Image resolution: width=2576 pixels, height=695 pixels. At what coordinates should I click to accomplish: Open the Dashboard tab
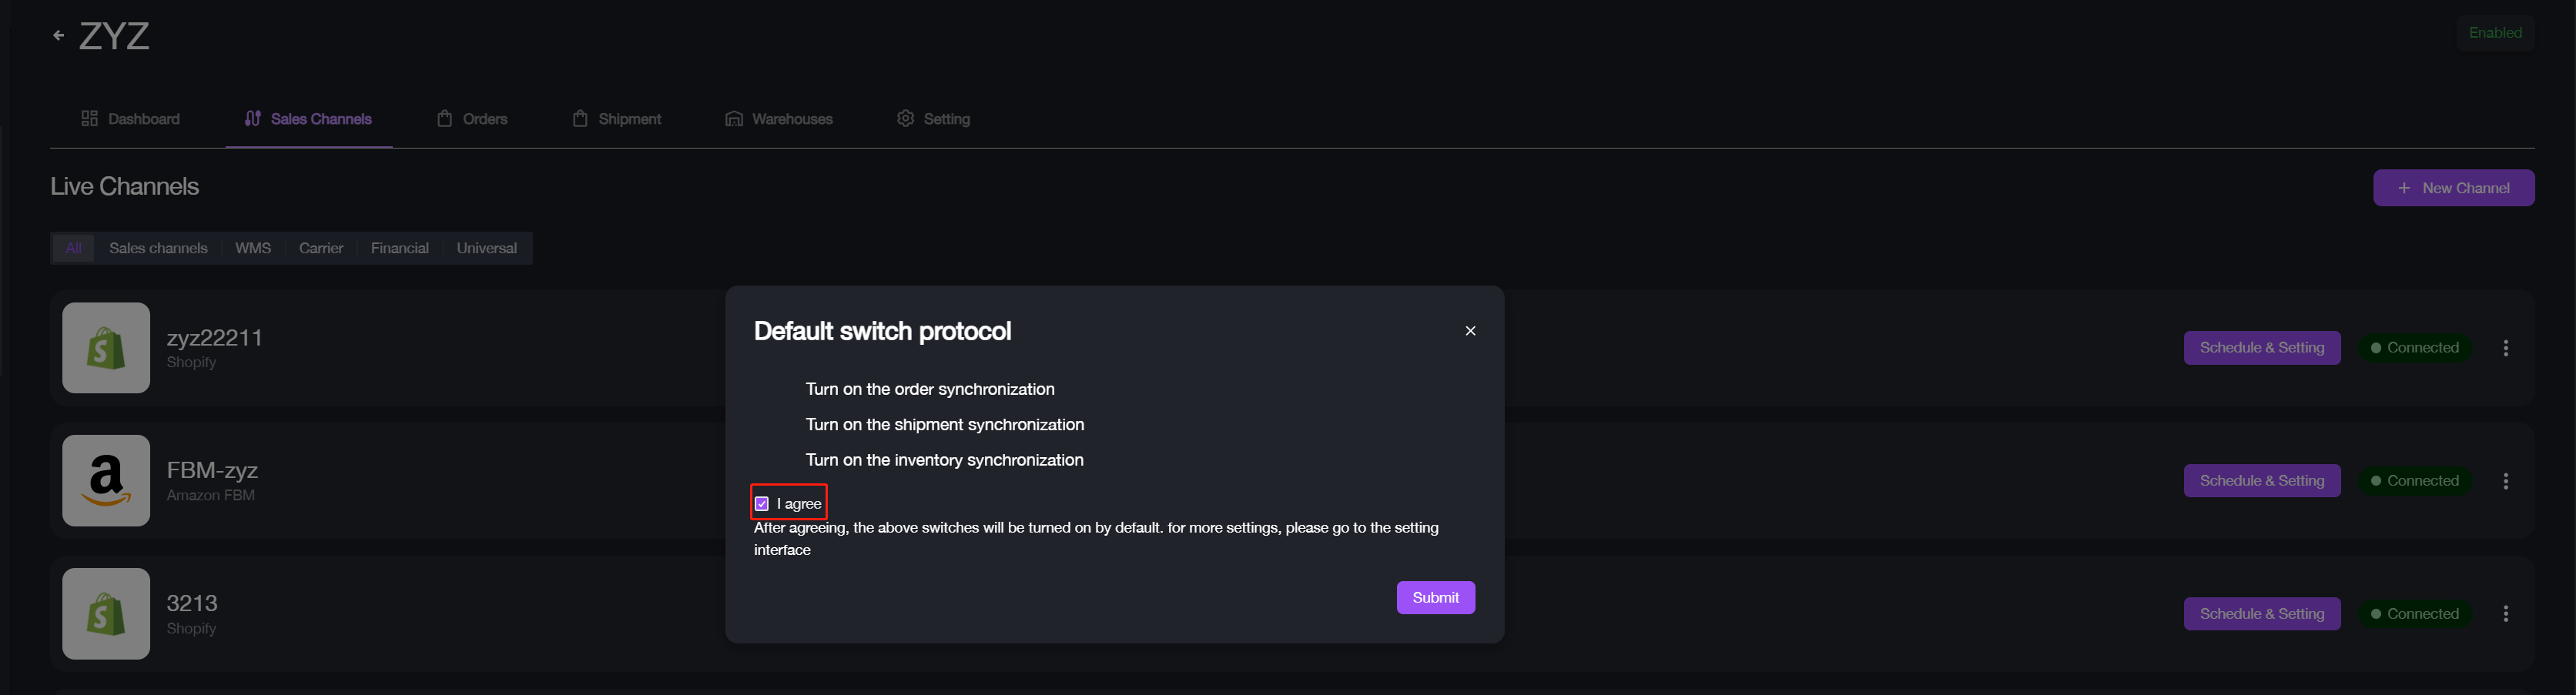pyautogui.click(x=131, y=119)
